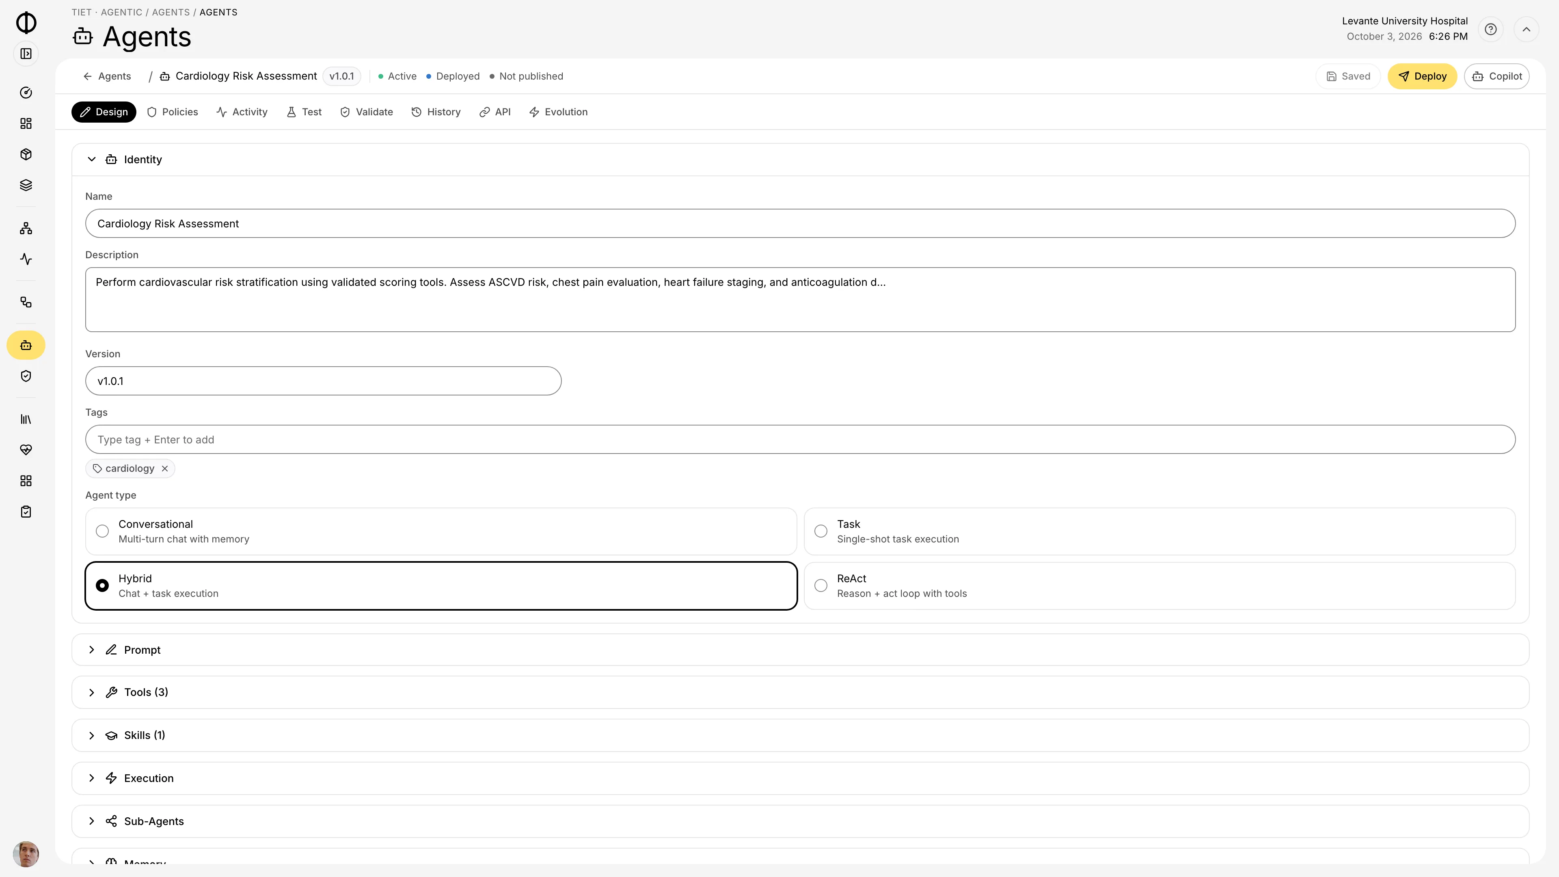Click the highlighted Agents robot sidebar icon
Viewport: 1559px width, 877px height.
(26, 346)
